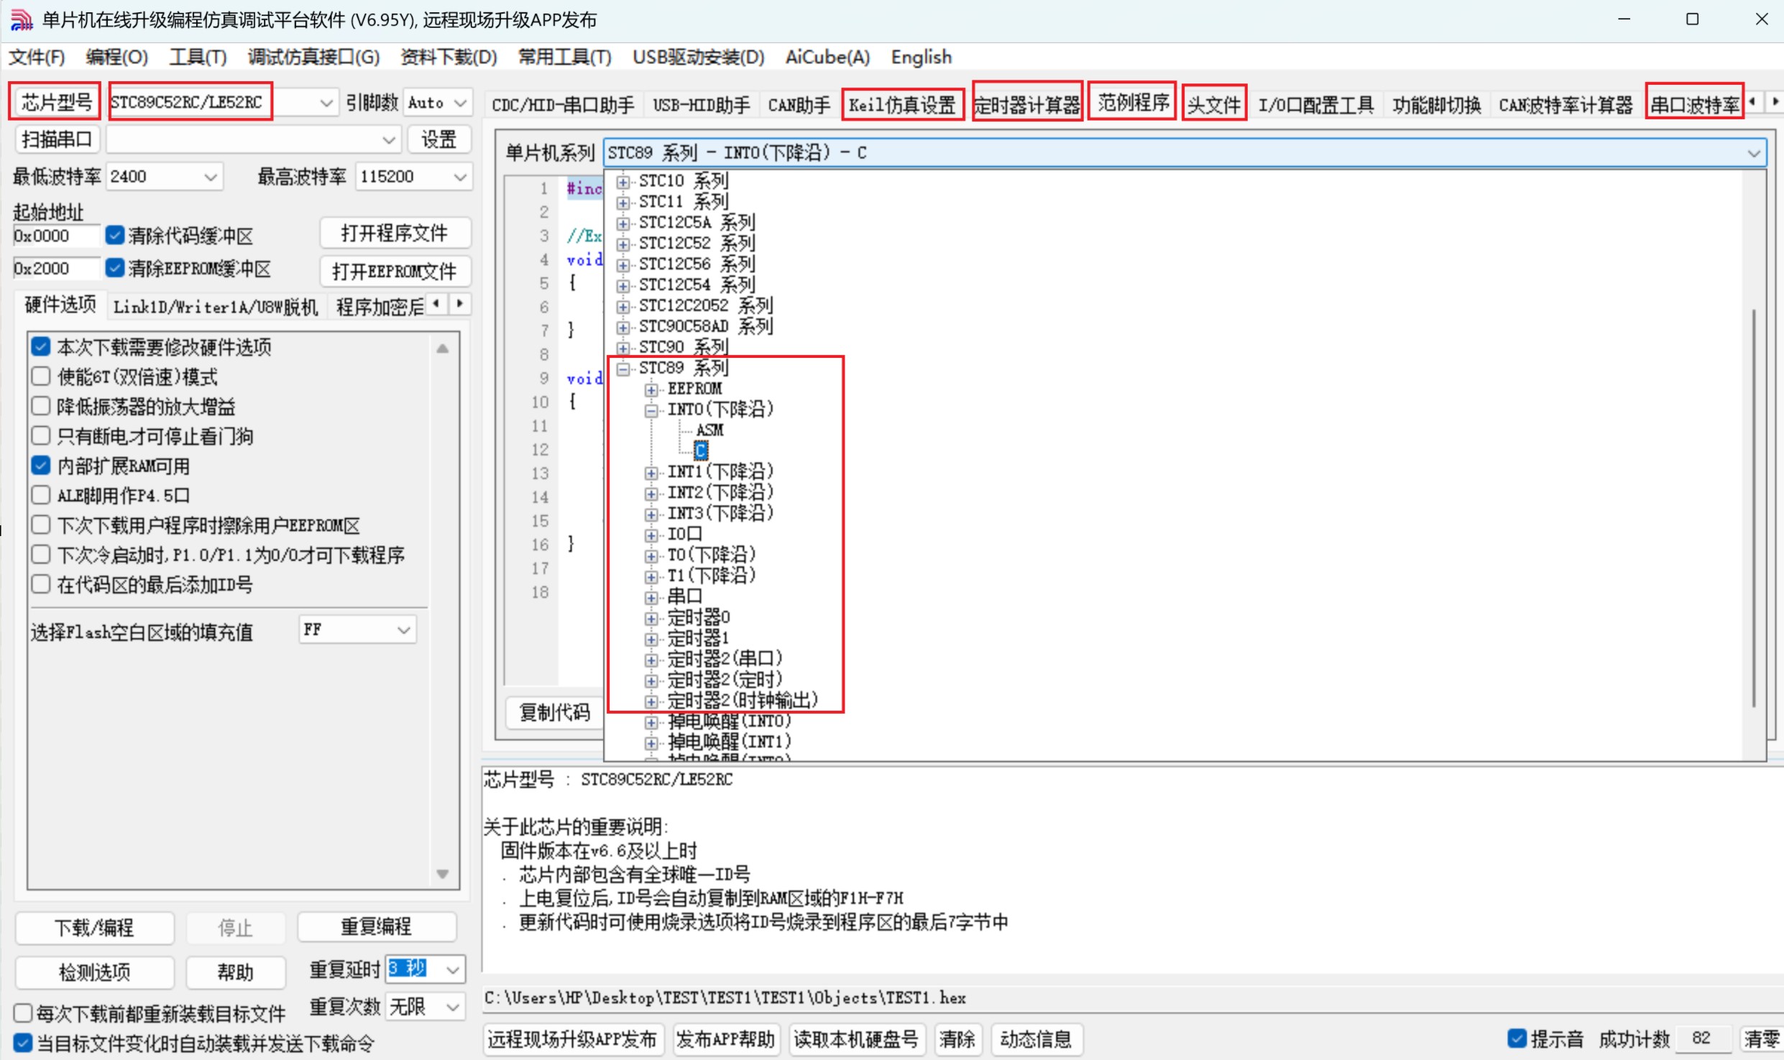
Task: Switch to Keil仿真设置 tab
Action: click(x=902, y=105)
